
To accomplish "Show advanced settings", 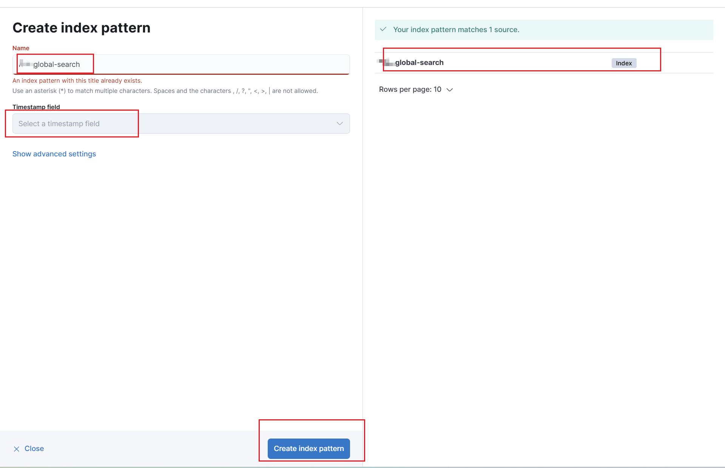I will (54, 154).
